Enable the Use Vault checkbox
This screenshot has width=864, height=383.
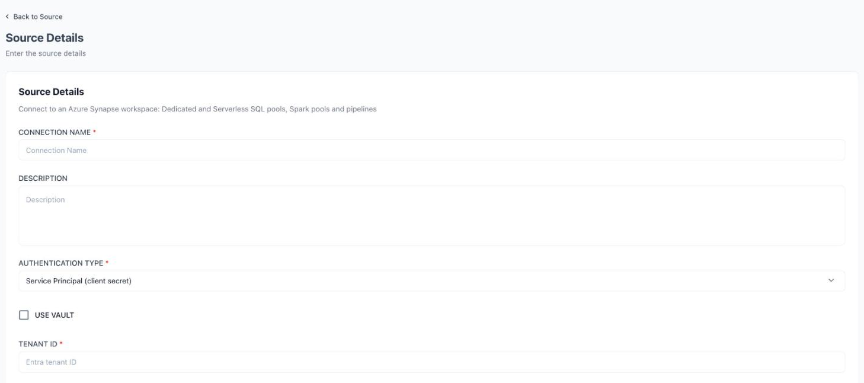coord(24,315)
